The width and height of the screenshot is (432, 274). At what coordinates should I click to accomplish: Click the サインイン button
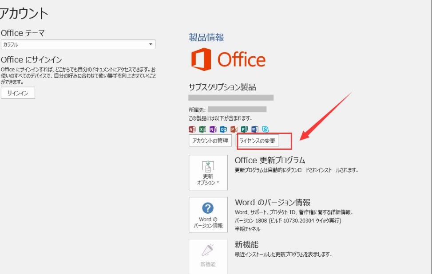tap(18, 93)
